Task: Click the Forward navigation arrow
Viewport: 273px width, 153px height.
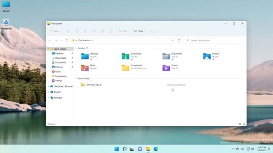Action: click(56, 40)
